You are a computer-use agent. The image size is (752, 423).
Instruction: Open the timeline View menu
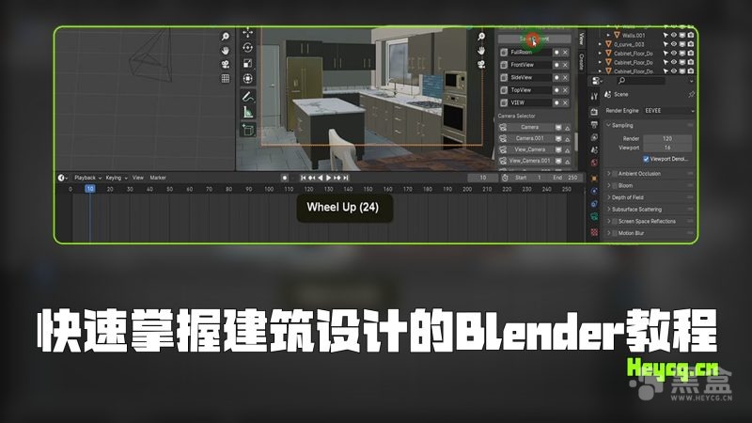coord(137,178)
